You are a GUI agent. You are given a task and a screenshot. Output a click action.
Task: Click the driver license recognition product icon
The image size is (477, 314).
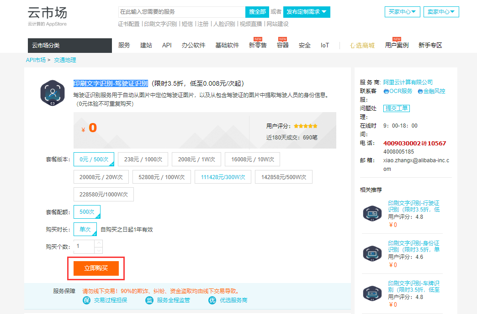click(53, 93)
